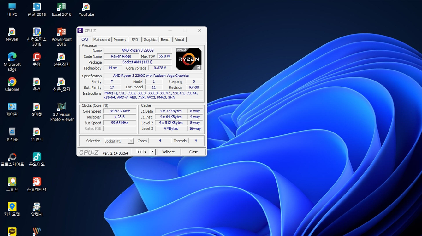The width and height of the screenshot is (422, 236).
Task: Click the Close button in CPU-Z
Action: (193, 152)
